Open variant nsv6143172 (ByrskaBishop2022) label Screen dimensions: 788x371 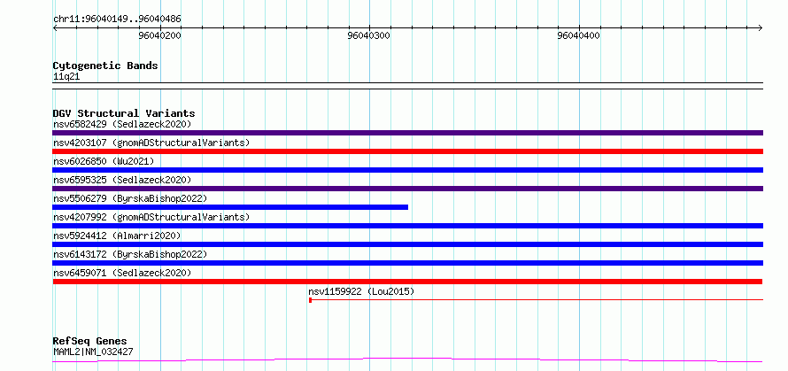click(x=130, y=254)
